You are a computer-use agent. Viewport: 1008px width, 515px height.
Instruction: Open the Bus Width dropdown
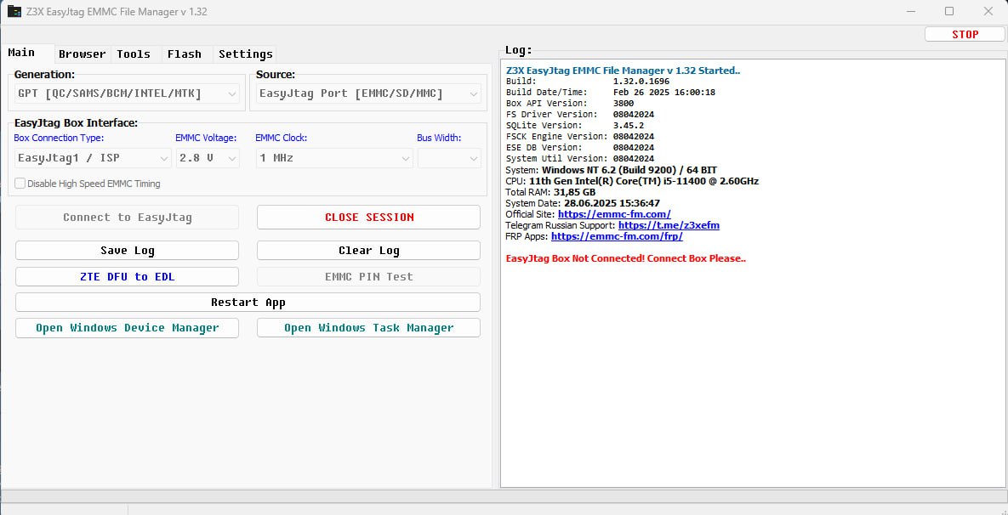pos(449,158)
